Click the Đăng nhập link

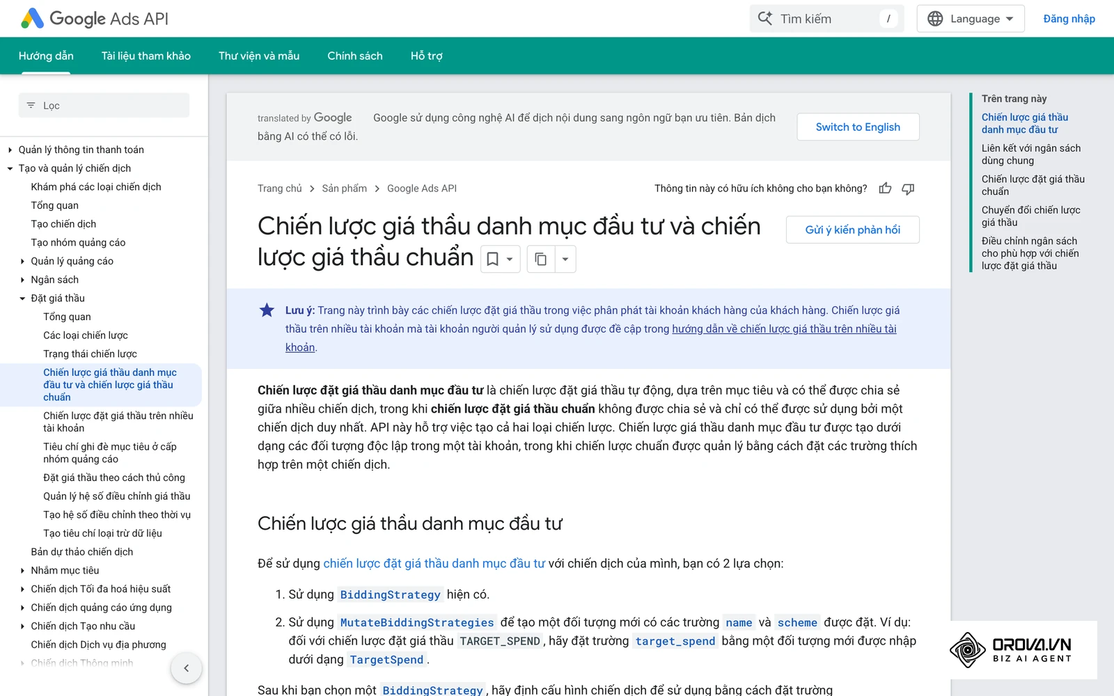pyautogui.click(x=1069, y=19)
